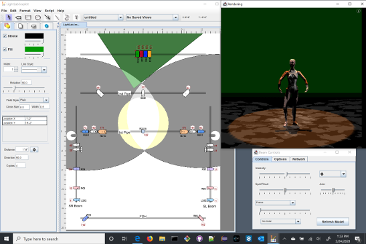
Task: Choose the freehand curve tool
Action: click(x=66, y=17)
